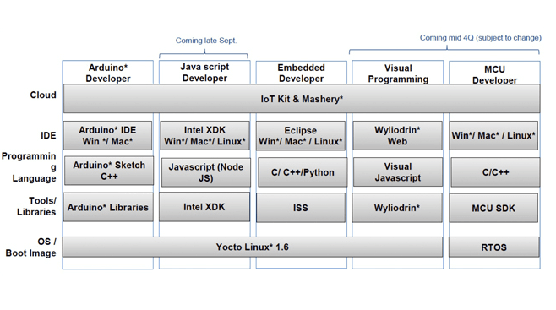Click the Visual Programming column header
556x310 pixels.
[398, 73]
